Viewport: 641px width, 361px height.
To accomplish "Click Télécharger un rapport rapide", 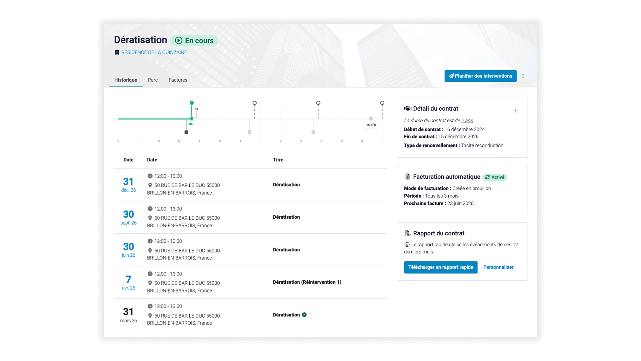I will click(x=440, y=267).
